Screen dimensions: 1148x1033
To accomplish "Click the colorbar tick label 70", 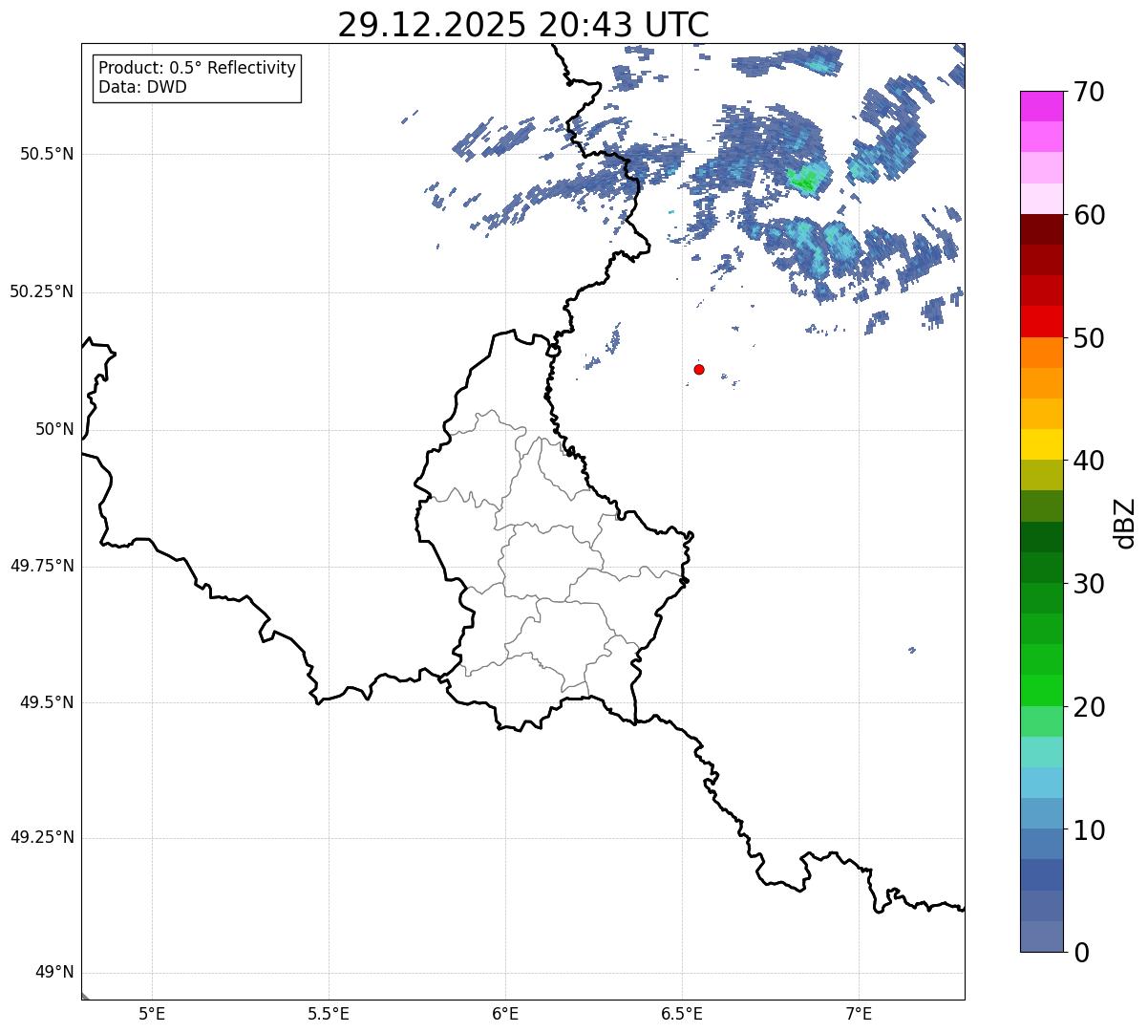I will [1092, 92].
